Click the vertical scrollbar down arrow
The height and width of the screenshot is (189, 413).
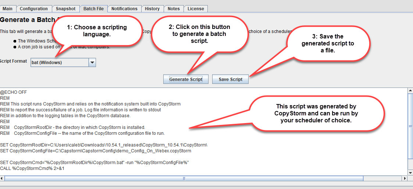(410, 173)
